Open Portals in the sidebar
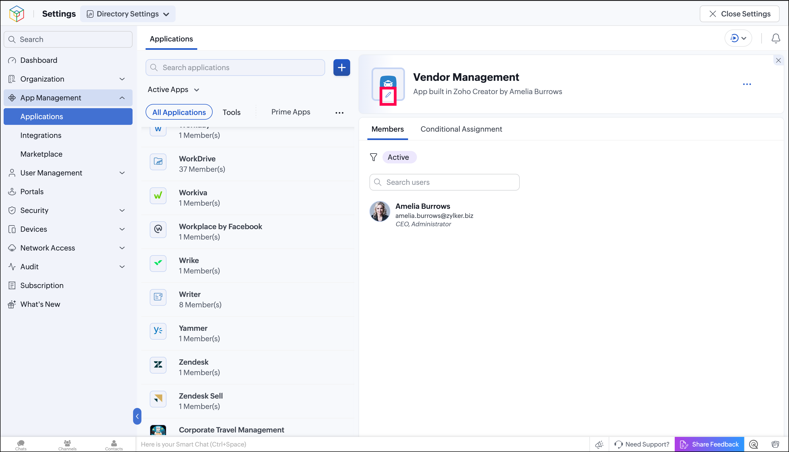 [x=68, y=192]
